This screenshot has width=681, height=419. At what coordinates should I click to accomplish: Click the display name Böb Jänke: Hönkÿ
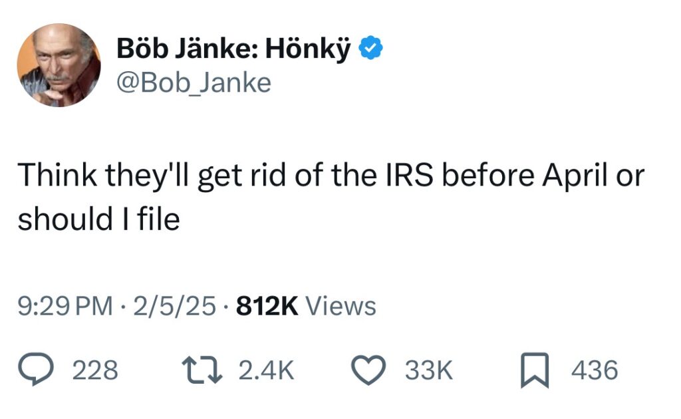pos(233,49)
